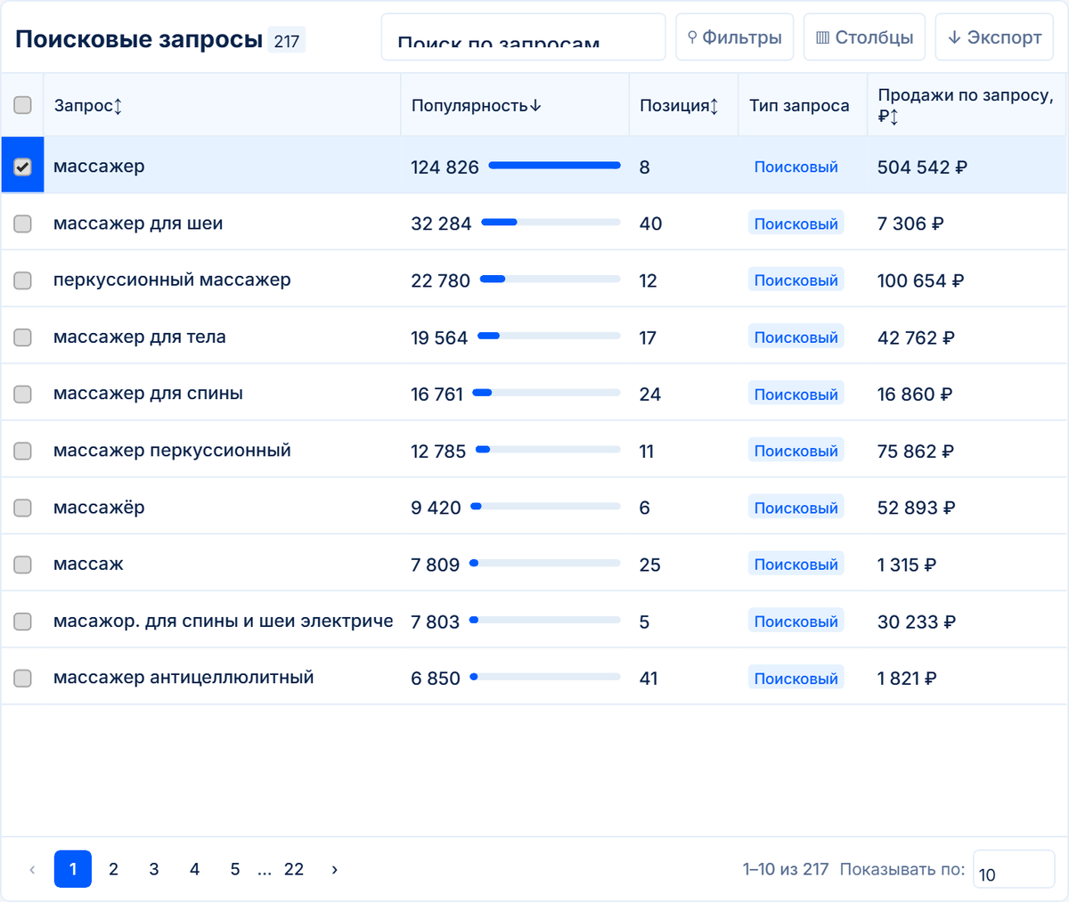Click the 217 count badge near title
The height and width of the screenshot is (902, 1069).
(x=286, y=40)
